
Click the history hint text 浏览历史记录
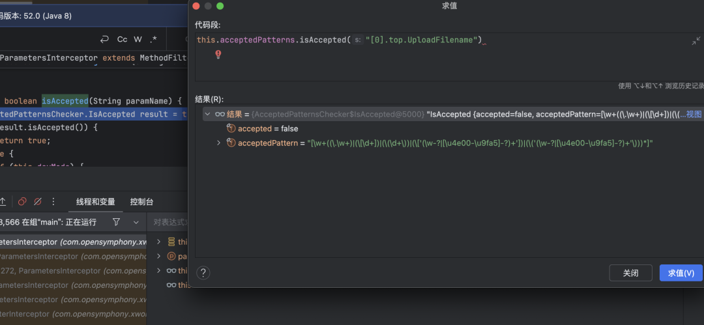pyautogui.click(x=684, y=86)
